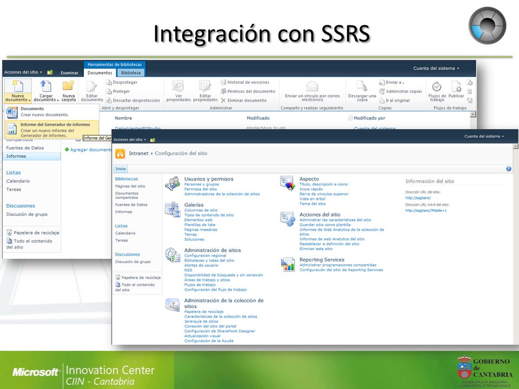Viewport: 519px width, 389px height.
Task: Click the Proteger check-in icon
Action: click(109, 91)
